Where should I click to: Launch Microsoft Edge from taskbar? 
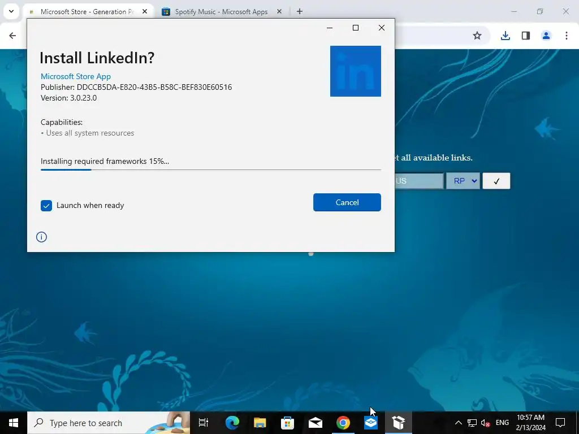pos(232,423)
